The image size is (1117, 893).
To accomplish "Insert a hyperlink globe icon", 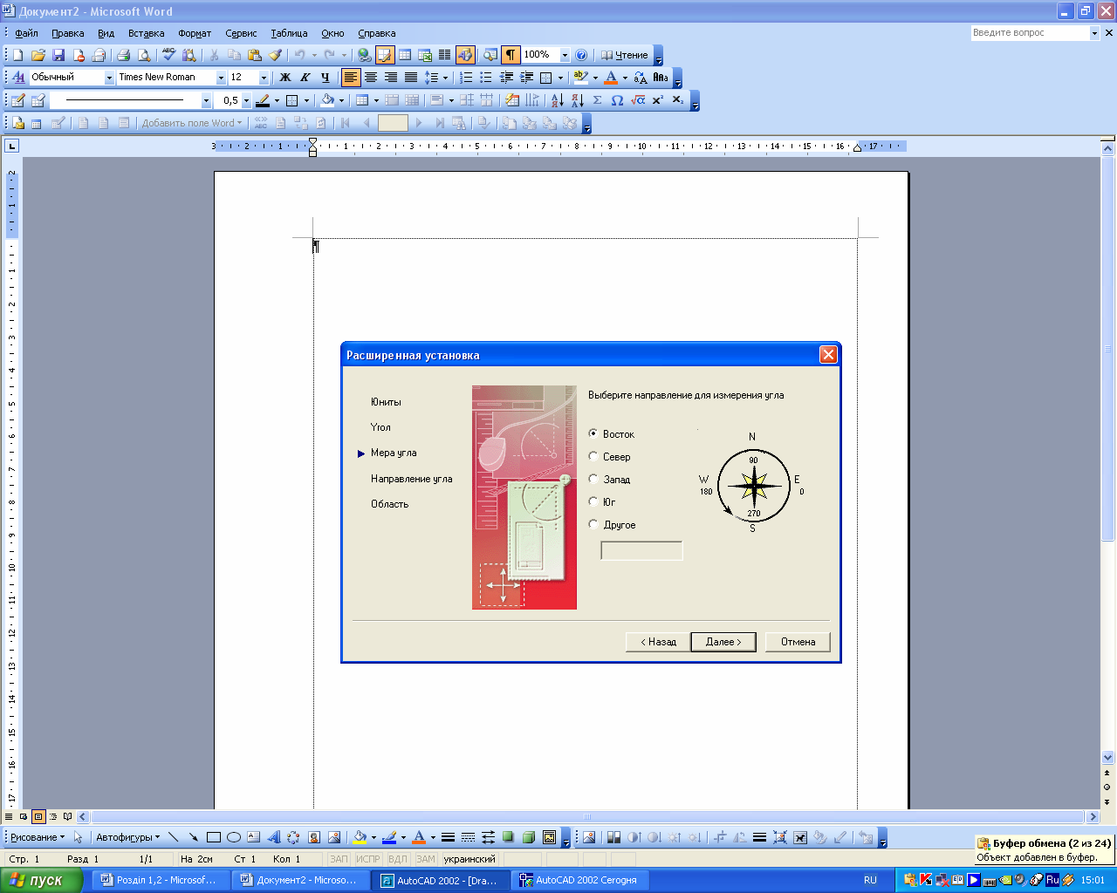I will pyautogui.click(x=365, y=55).
